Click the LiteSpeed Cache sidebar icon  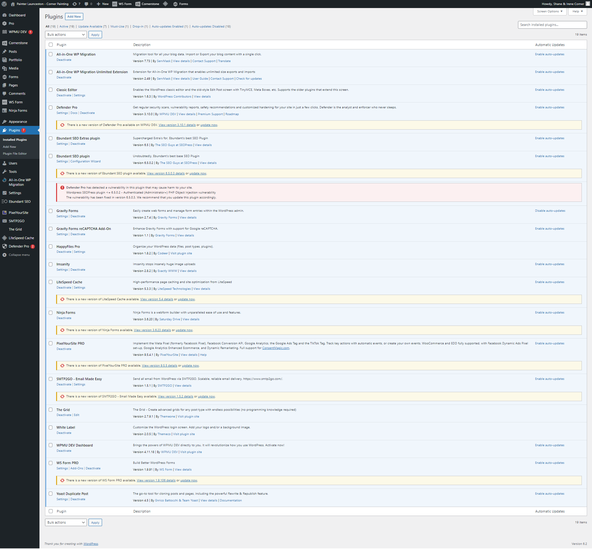point(4,238)
